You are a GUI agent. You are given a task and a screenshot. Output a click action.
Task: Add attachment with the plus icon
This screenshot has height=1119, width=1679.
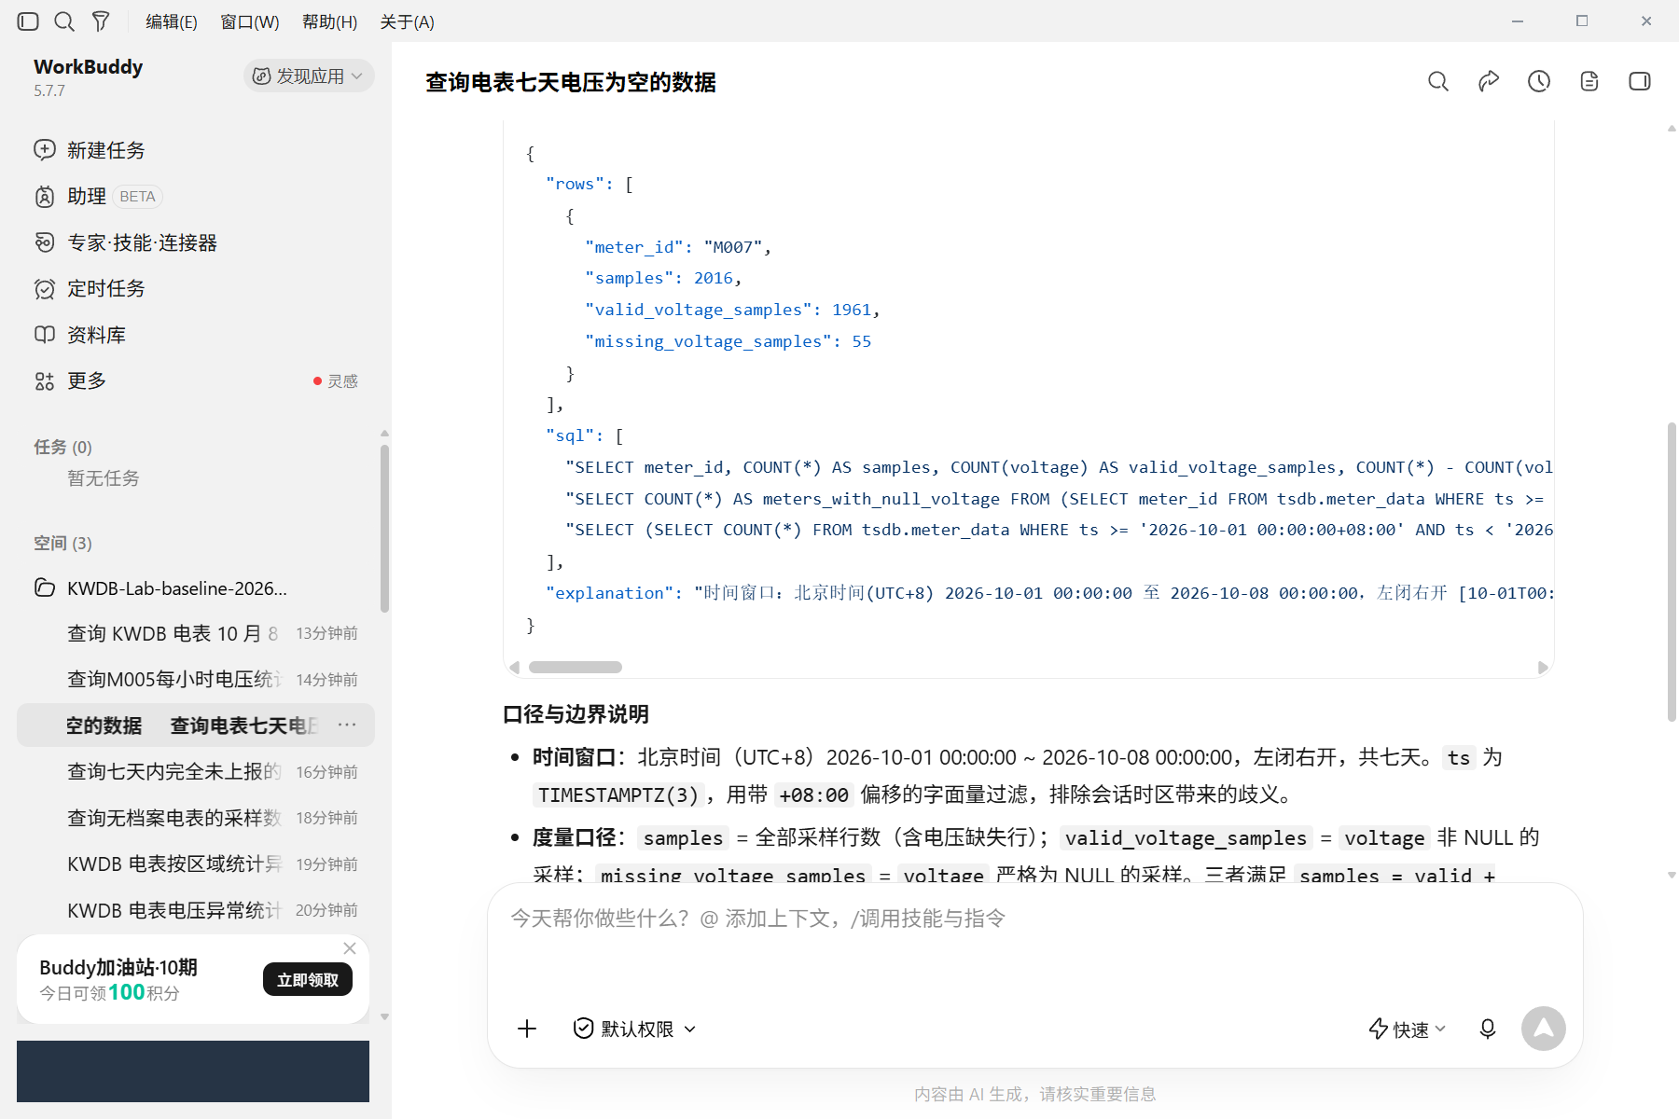point(527,1029)
